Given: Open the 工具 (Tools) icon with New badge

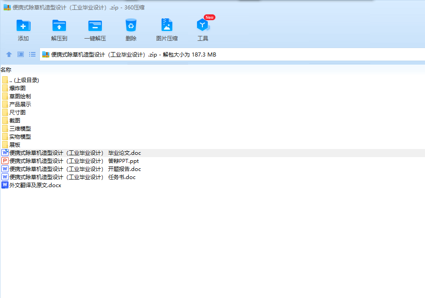Looking at the screenshot, I should tap(203, 25).
